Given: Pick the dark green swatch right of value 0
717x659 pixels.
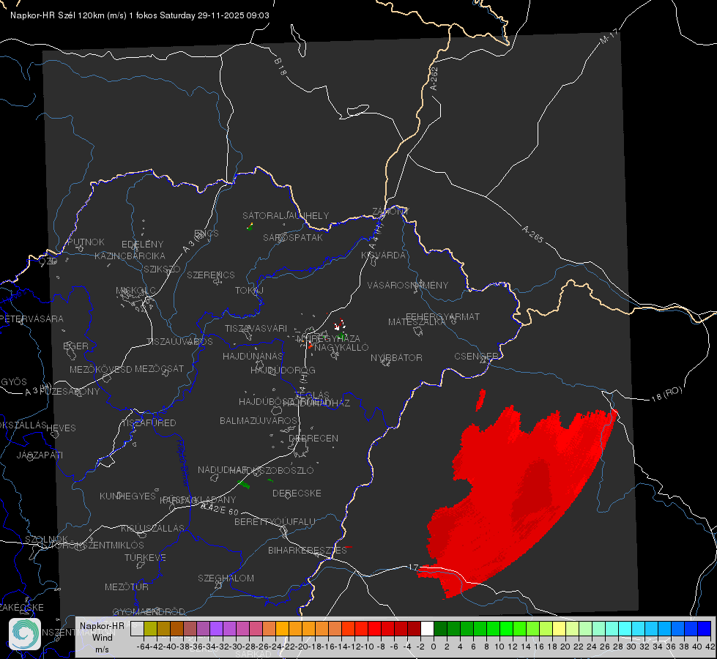Looking at the screenshot, I should tap(440, 628).
